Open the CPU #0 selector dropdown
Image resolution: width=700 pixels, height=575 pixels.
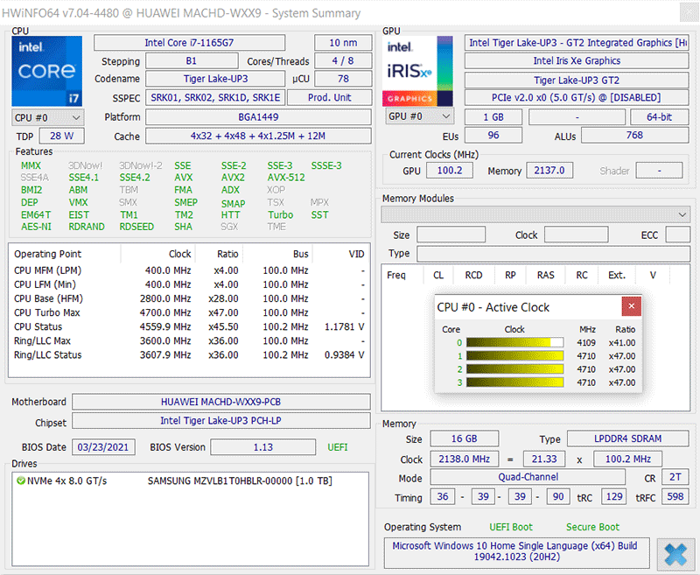click(x=48, y=117)
